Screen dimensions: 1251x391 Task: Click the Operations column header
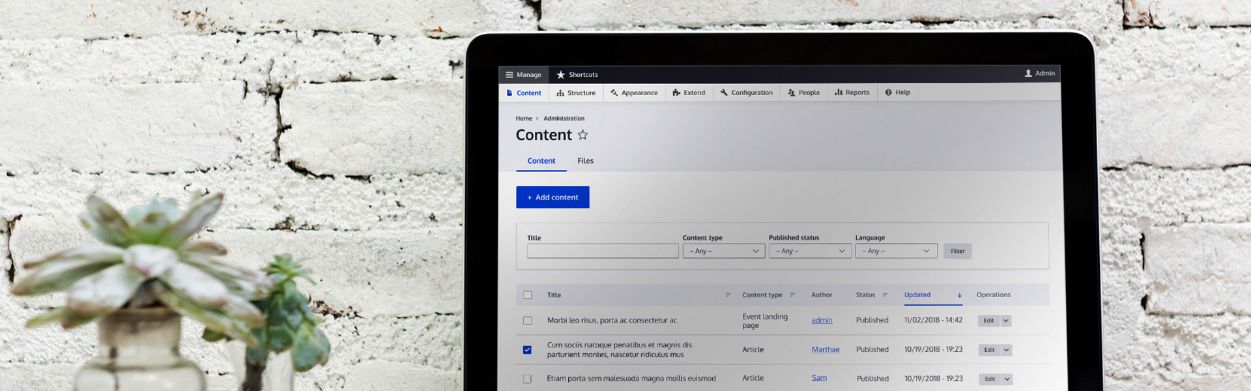point(994,295)
